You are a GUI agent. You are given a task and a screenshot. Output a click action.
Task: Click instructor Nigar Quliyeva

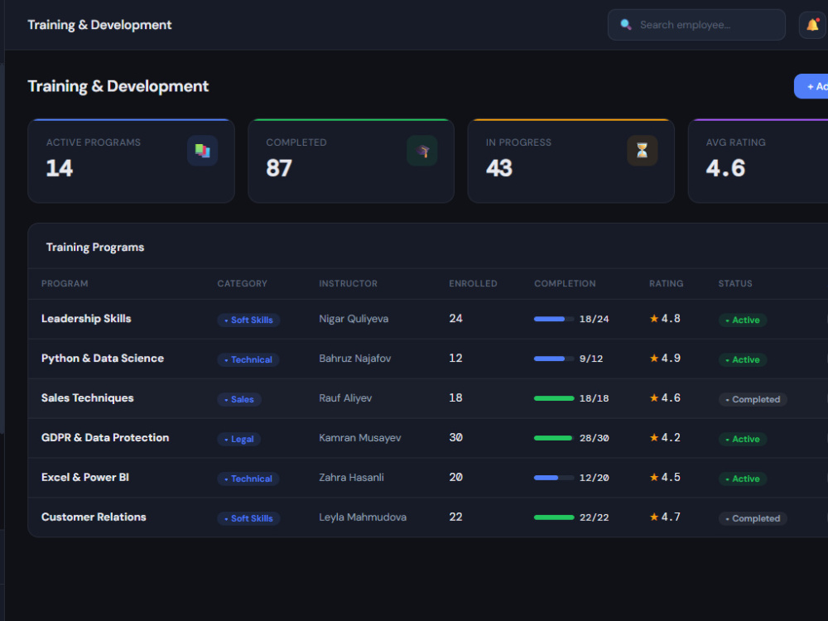click(x=354, y=319)
